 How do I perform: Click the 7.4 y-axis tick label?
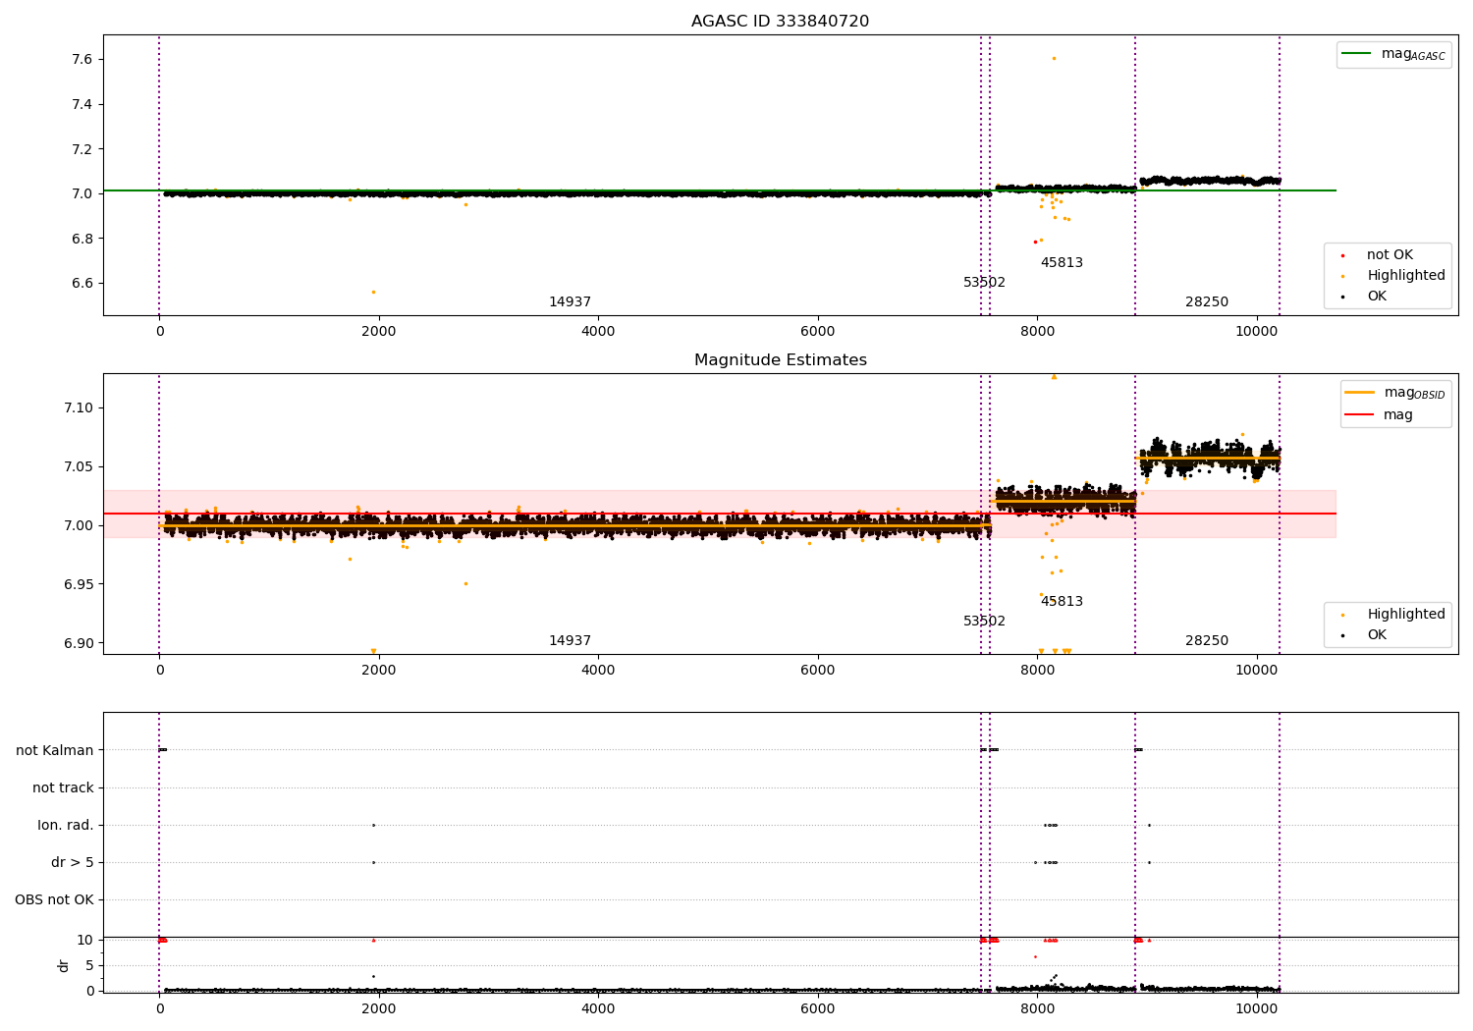82,105
